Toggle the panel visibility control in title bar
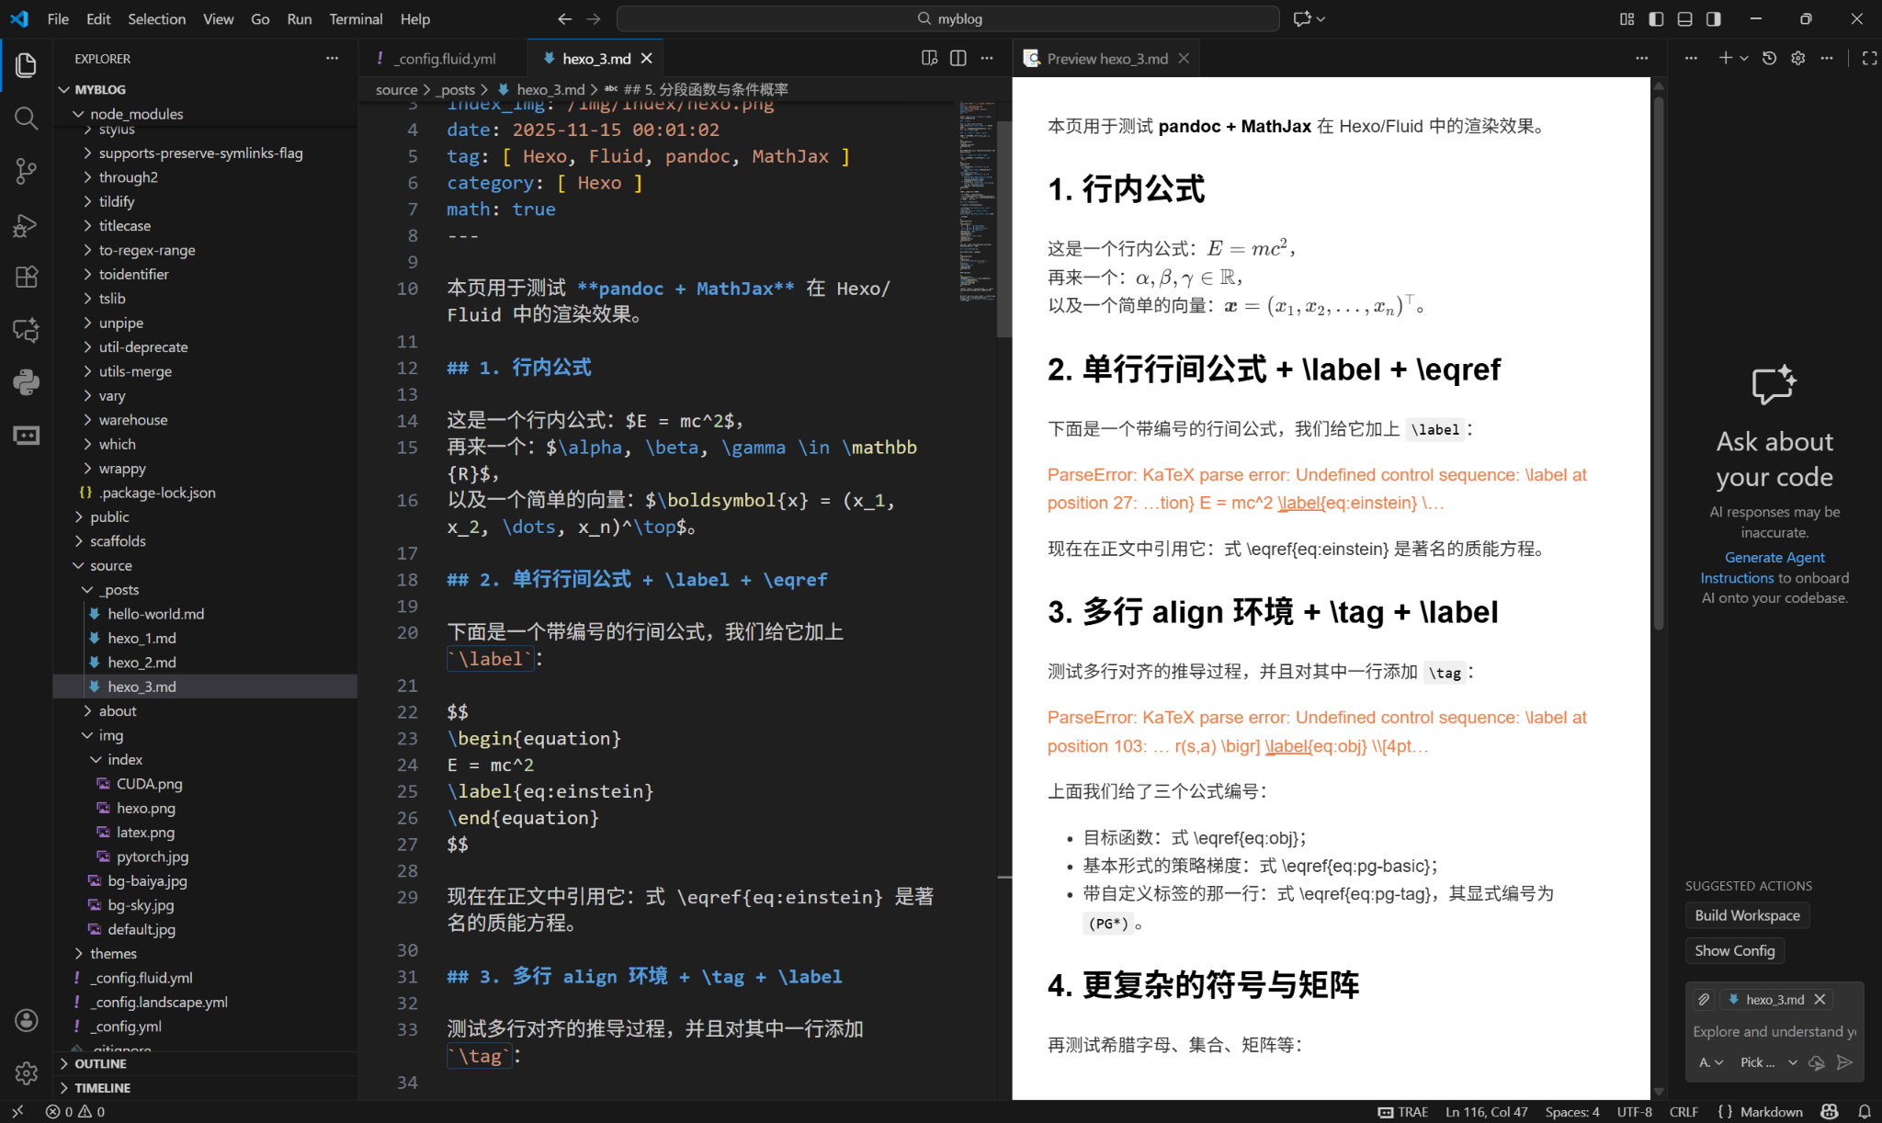1882x1123 pixels. tap(1684, 18)
